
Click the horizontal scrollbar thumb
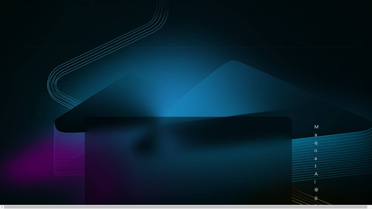(x=186, y=207)
